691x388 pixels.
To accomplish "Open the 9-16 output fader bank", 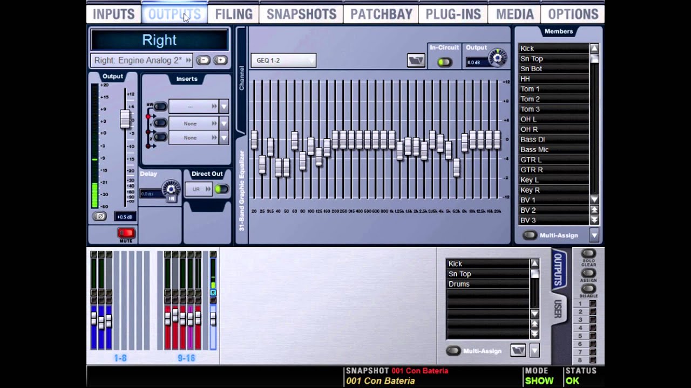I will tap(186, 358).
